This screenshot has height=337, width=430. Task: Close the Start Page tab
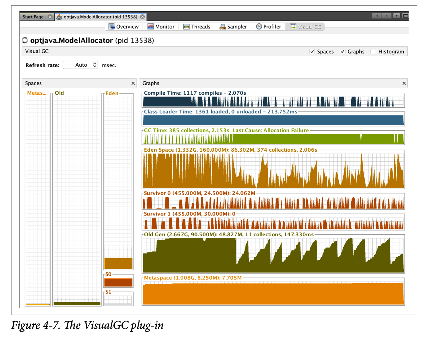click(x=50, y=17)
